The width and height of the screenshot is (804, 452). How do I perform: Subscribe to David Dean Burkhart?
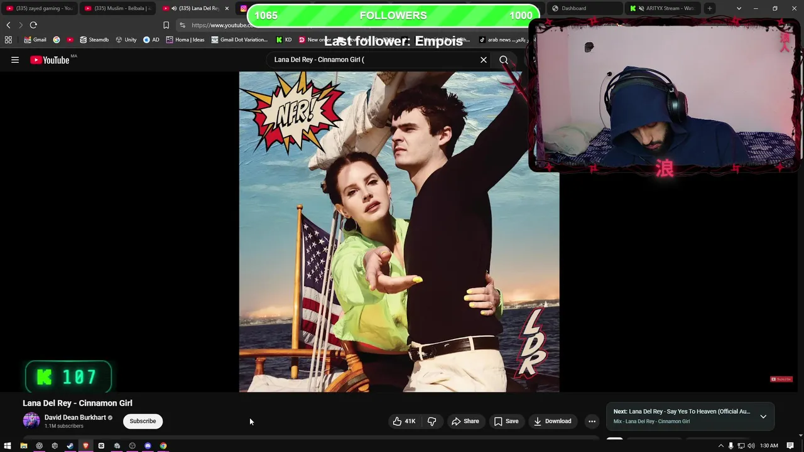tap(143, 421)
